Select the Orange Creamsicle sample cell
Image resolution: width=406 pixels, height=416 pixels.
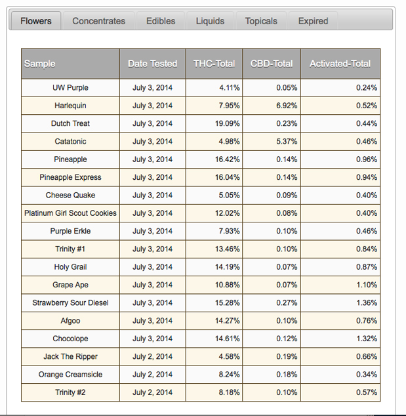70,375
